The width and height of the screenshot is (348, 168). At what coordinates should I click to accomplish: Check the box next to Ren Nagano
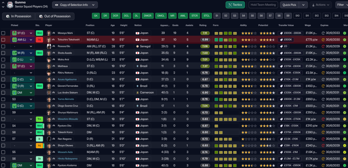(x=3, y=139)
